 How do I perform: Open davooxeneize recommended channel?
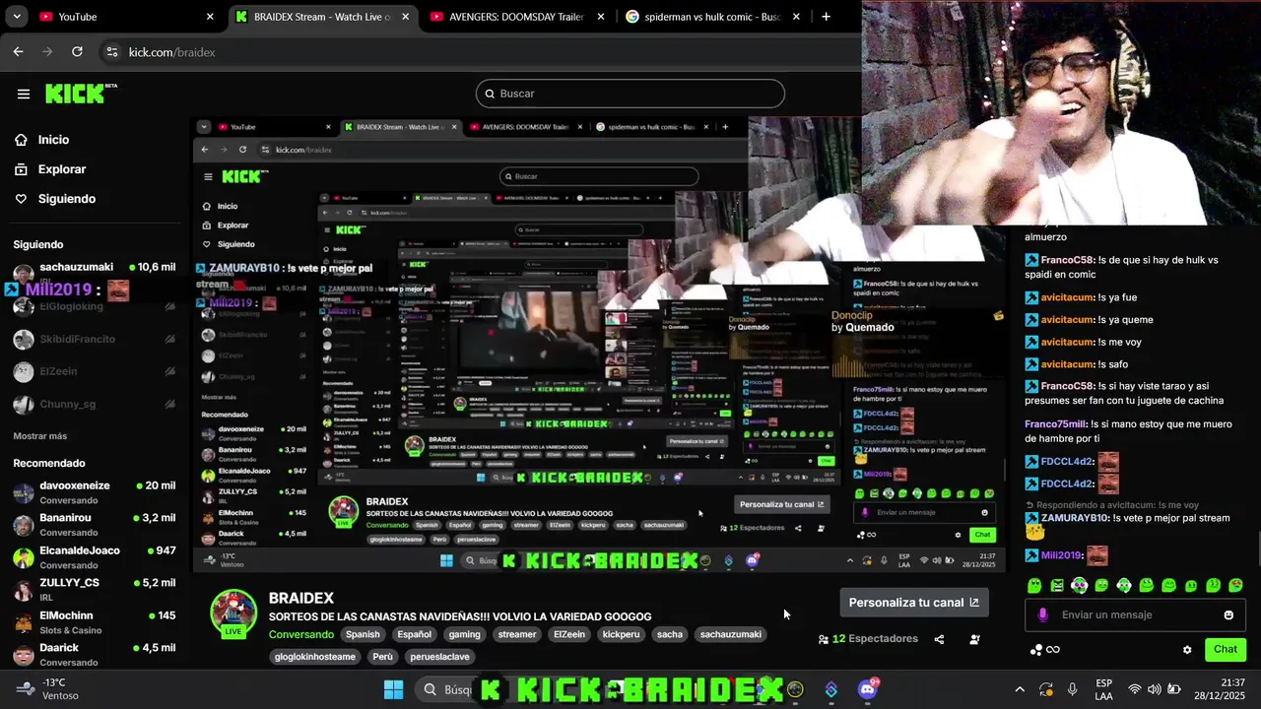(95, 492)
